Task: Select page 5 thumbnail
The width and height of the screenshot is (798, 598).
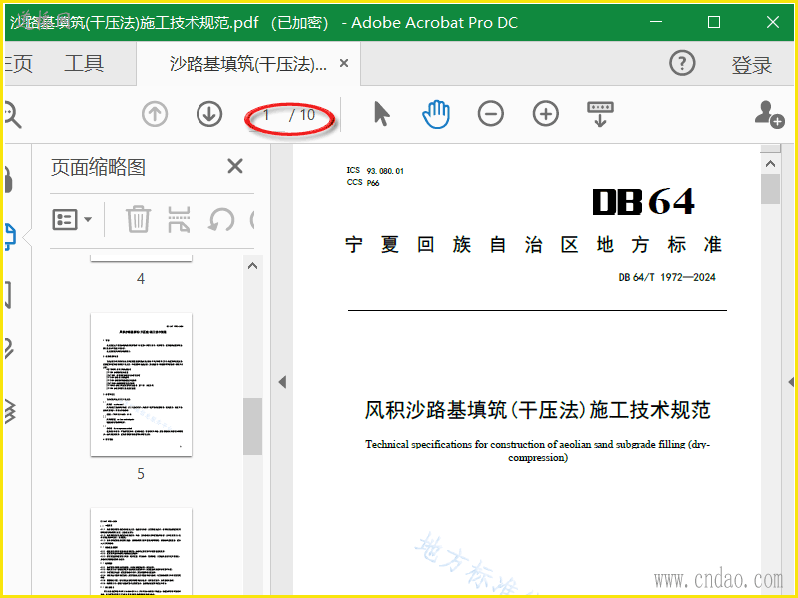Action: click(141, 385)
